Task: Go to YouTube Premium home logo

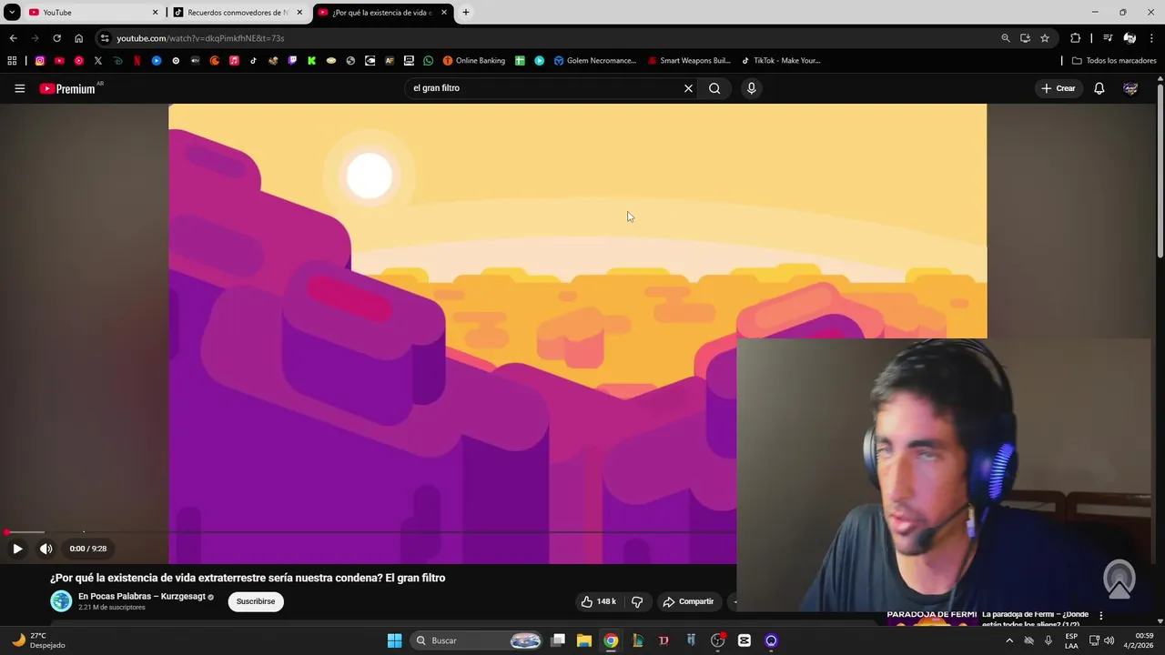Action: click(67, 88)
